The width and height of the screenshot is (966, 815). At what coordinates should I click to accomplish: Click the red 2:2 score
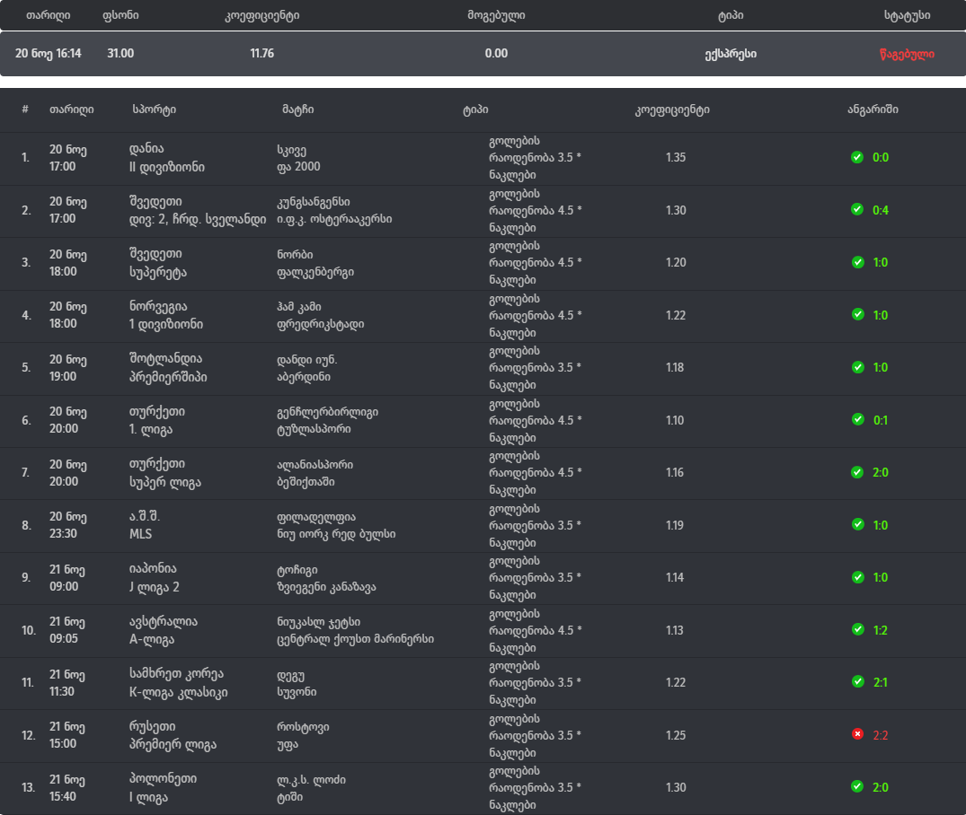click(881, 735)
